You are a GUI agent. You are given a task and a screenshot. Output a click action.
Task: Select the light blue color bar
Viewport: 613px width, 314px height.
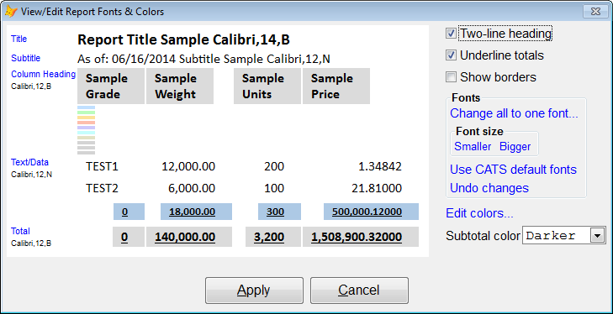pos(87,107)
